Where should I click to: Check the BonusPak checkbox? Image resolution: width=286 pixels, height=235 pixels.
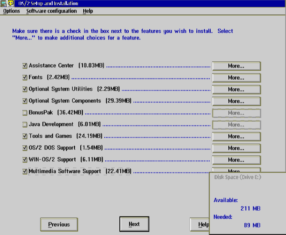(25, 113)
